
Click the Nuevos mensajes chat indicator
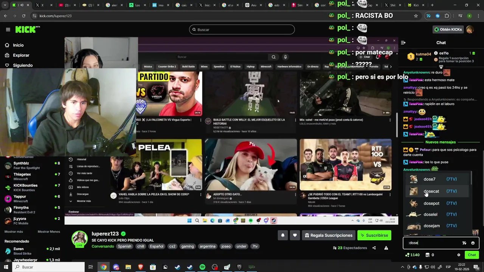[x=441, y=142]
